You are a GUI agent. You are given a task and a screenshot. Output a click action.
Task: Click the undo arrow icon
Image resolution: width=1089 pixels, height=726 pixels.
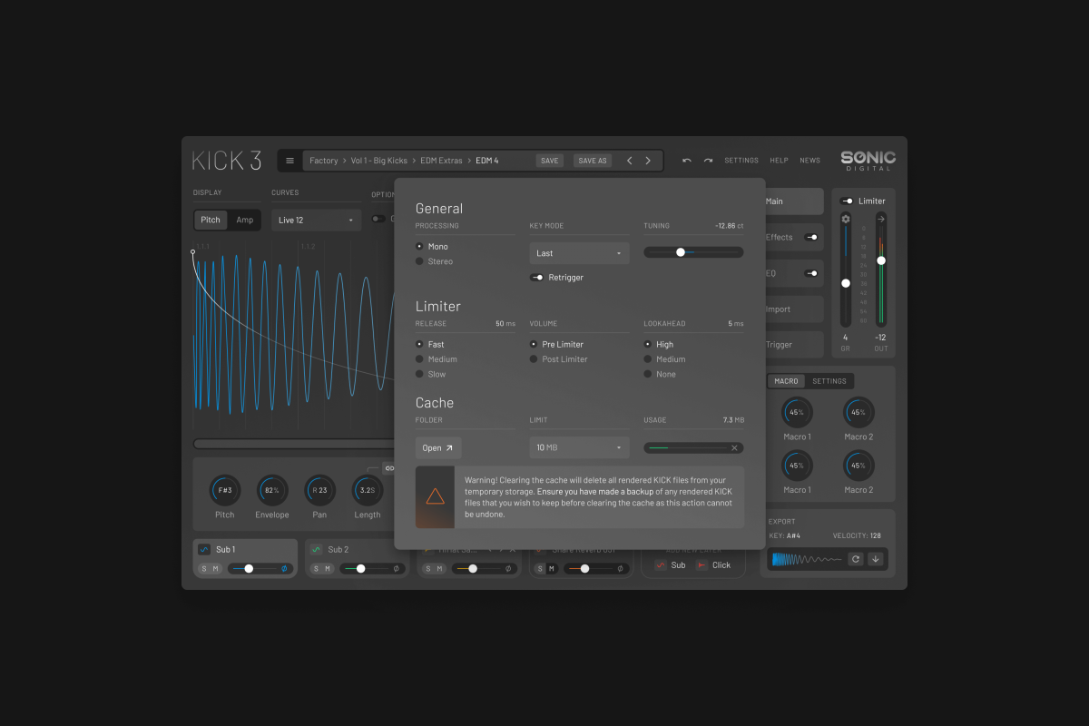coord(687,161)
